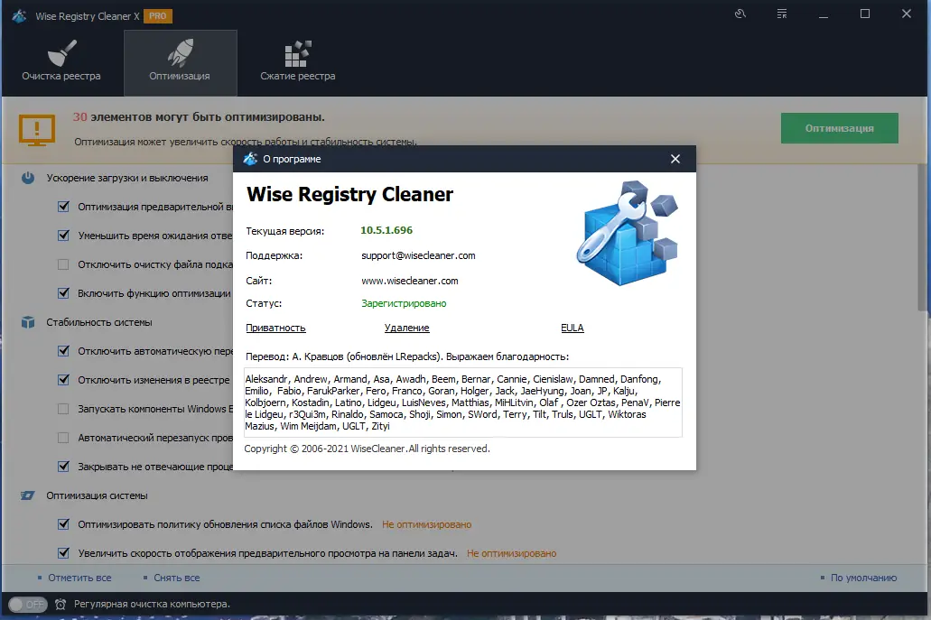Screen dimensions: 931x620
Task: Switch to the Оптимизация tab
Action: (x=180, y=63)
